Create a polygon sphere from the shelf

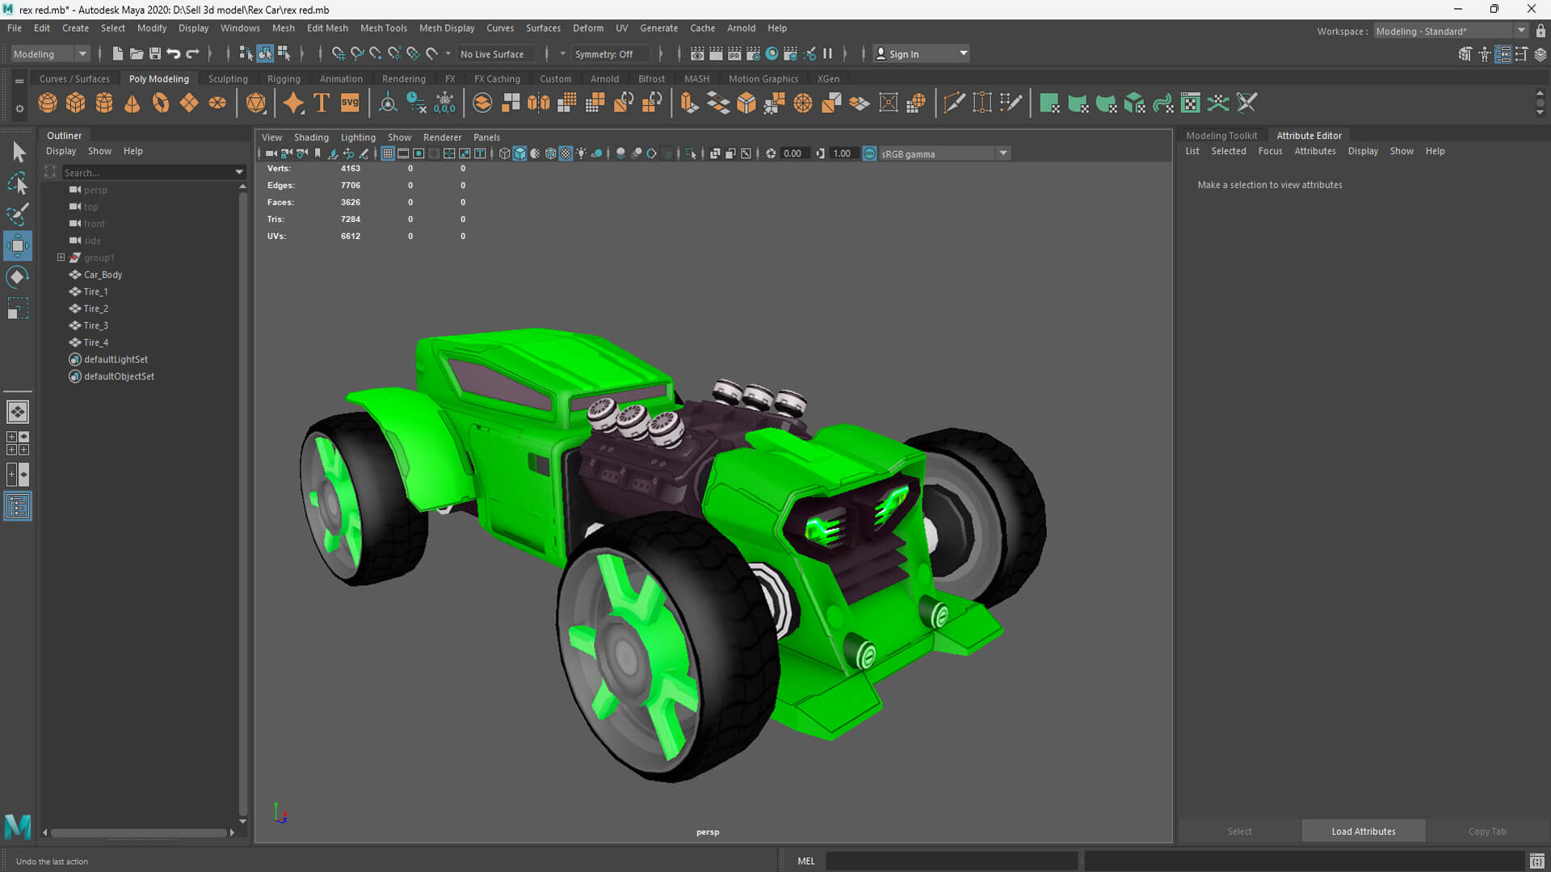[48, 103]
